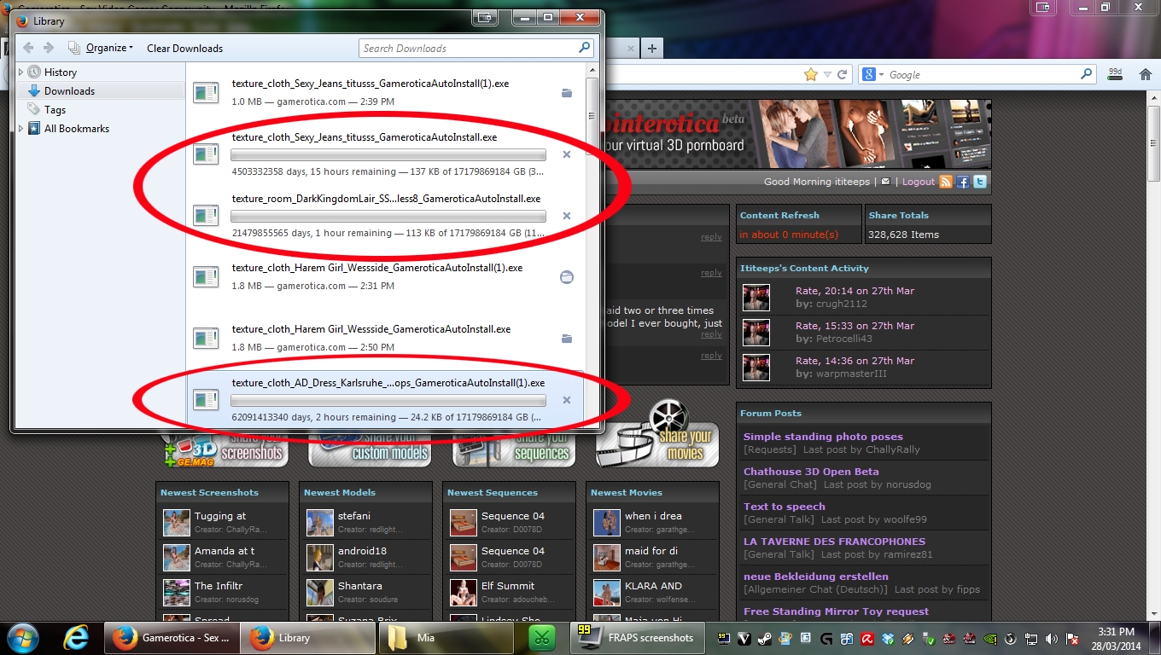This screenshot has width=1161, height=655.
Task: Select Downloads in the Library sidebar
Action: pyautogui.click(x=69, y=91)
